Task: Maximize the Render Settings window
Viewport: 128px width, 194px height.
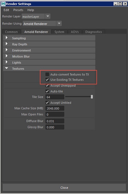Action: point(120,4)
